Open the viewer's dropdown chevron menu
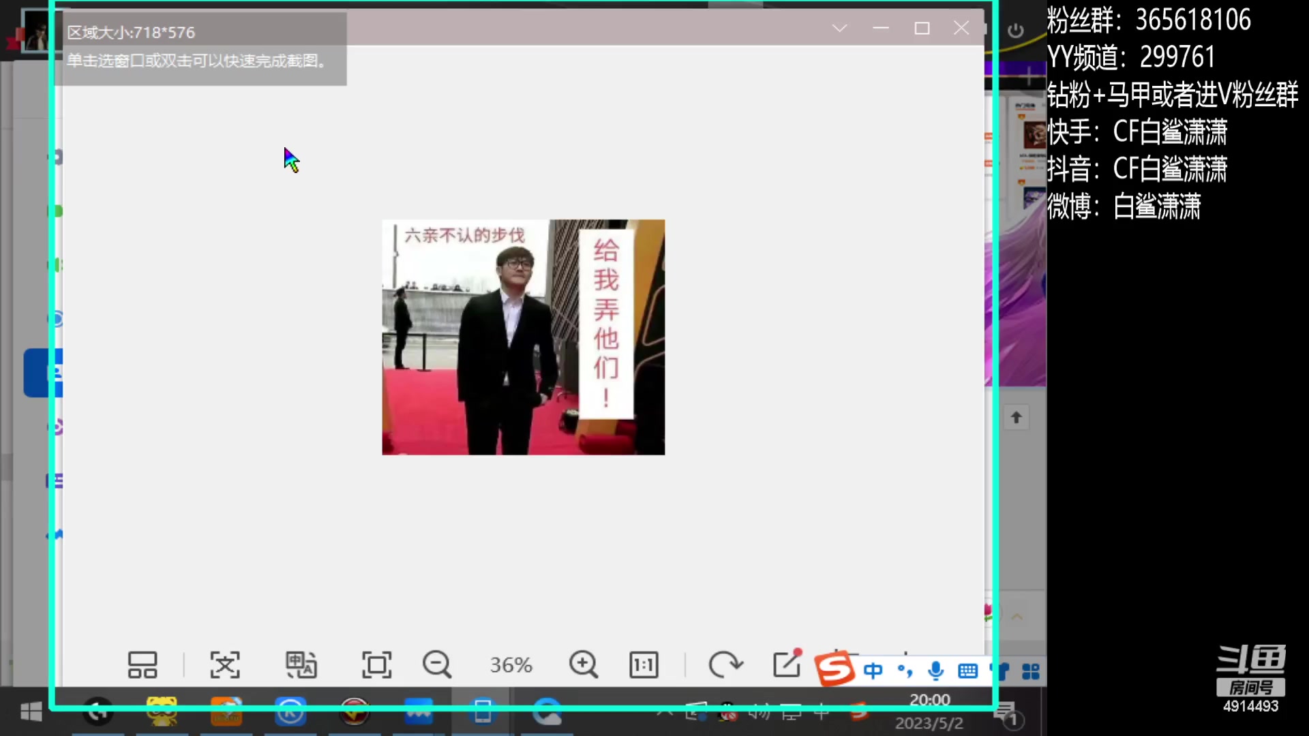Image resolution: width=1309 pixels, height=736 pixels. coord(840,29)
